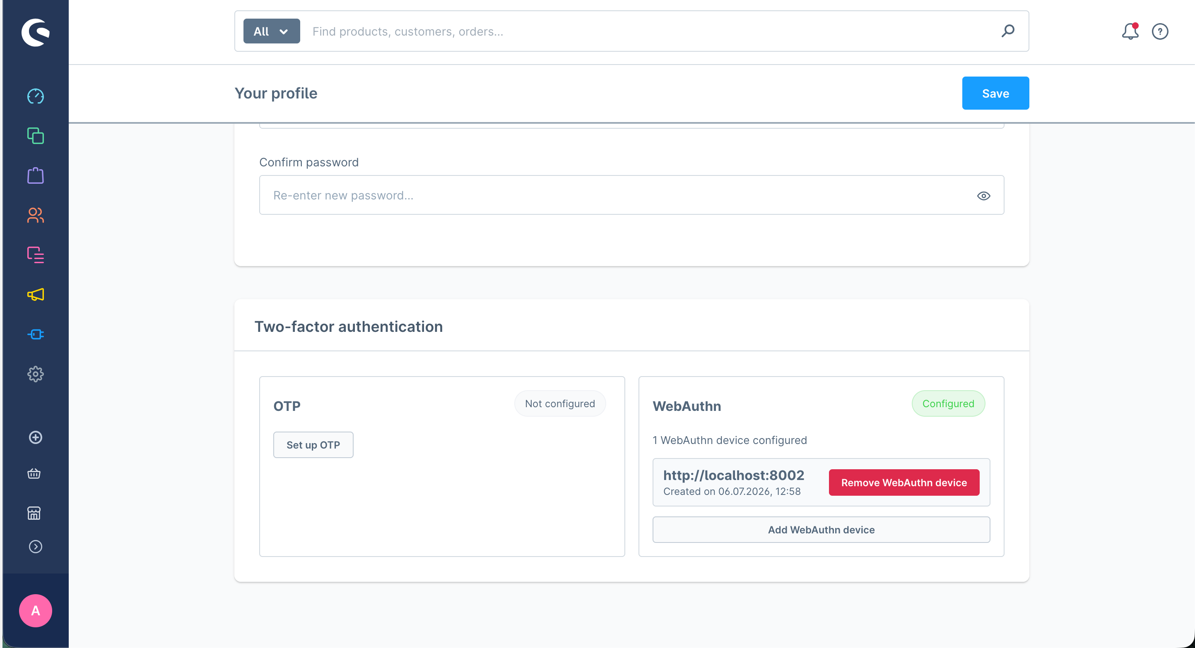Expand the All search filter dropdown
This screenshot has width=1195, height=648.
(x=271, y=31)
